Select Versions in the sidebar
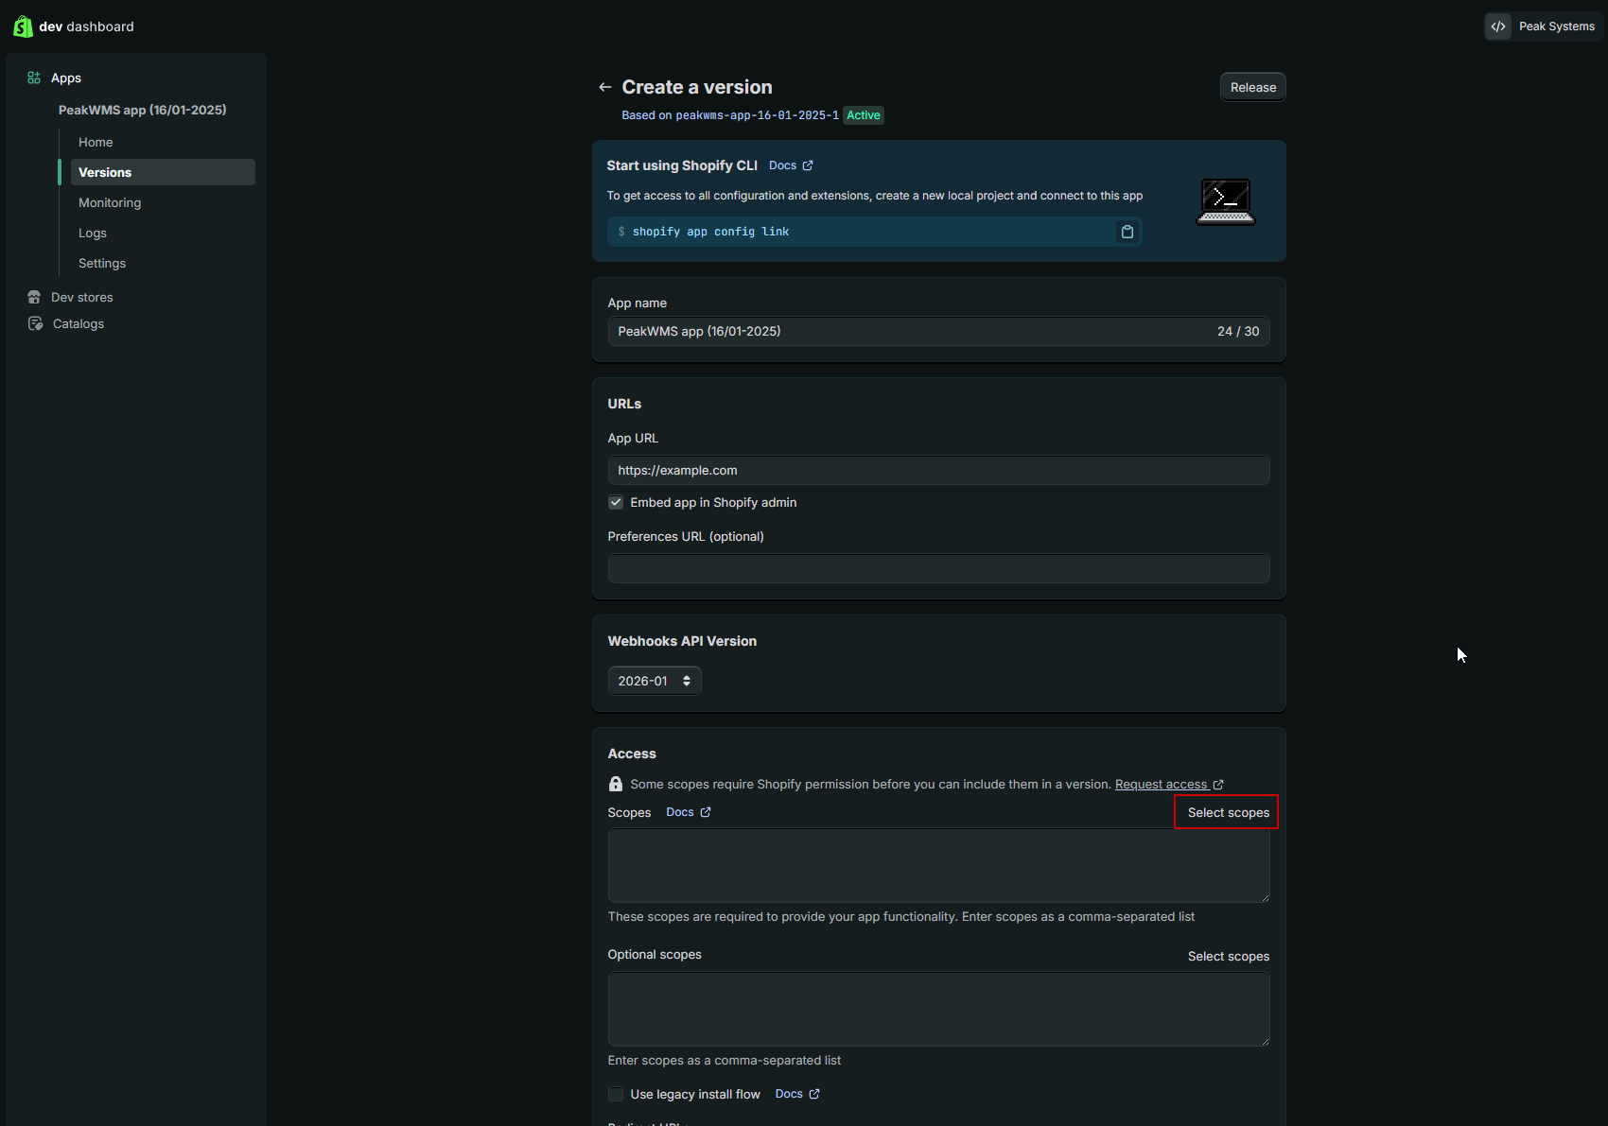The image size is (1608, 1126). pyautogui.click(x=163, y=172)
